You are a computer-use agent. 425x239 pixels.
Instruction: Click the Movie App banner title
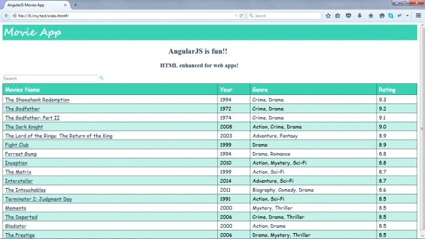33,32
